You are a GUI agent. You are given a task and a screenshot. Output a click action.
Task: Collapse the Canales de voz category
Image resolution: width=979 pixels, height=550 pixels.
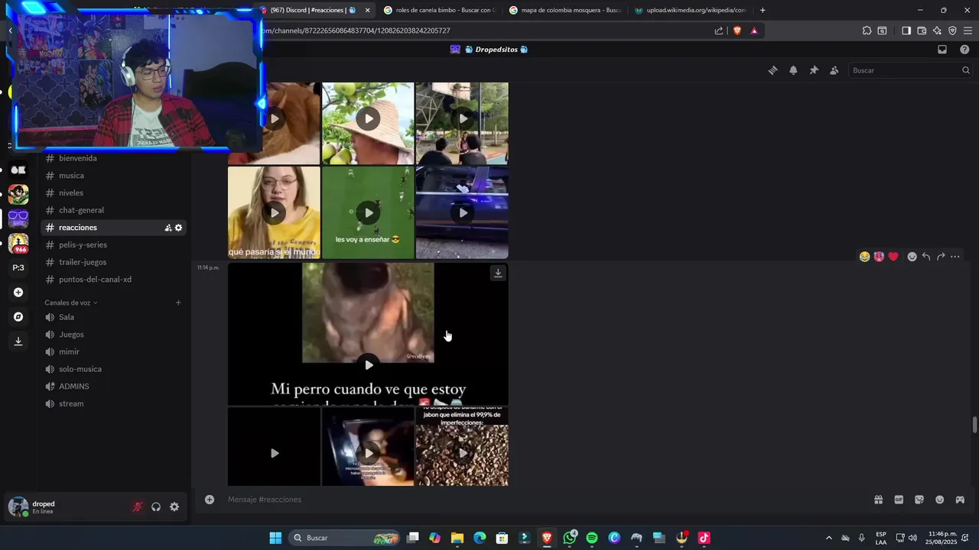point(71,302)
